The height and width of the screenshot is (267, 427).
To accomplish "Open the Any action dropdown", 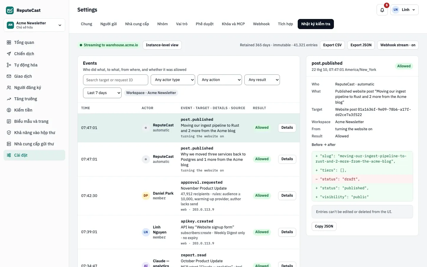I will (220, 80).
